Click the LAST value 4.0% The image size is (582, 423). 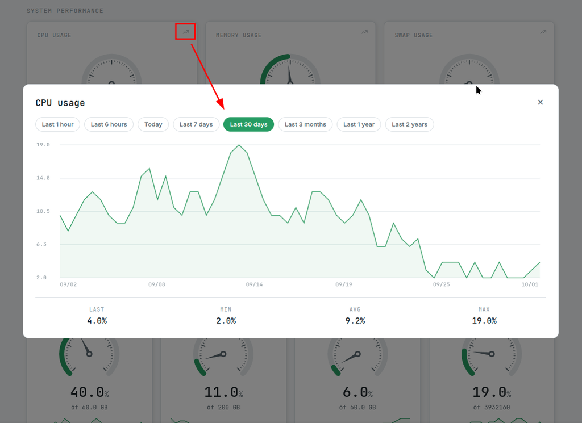coord(97,321)
